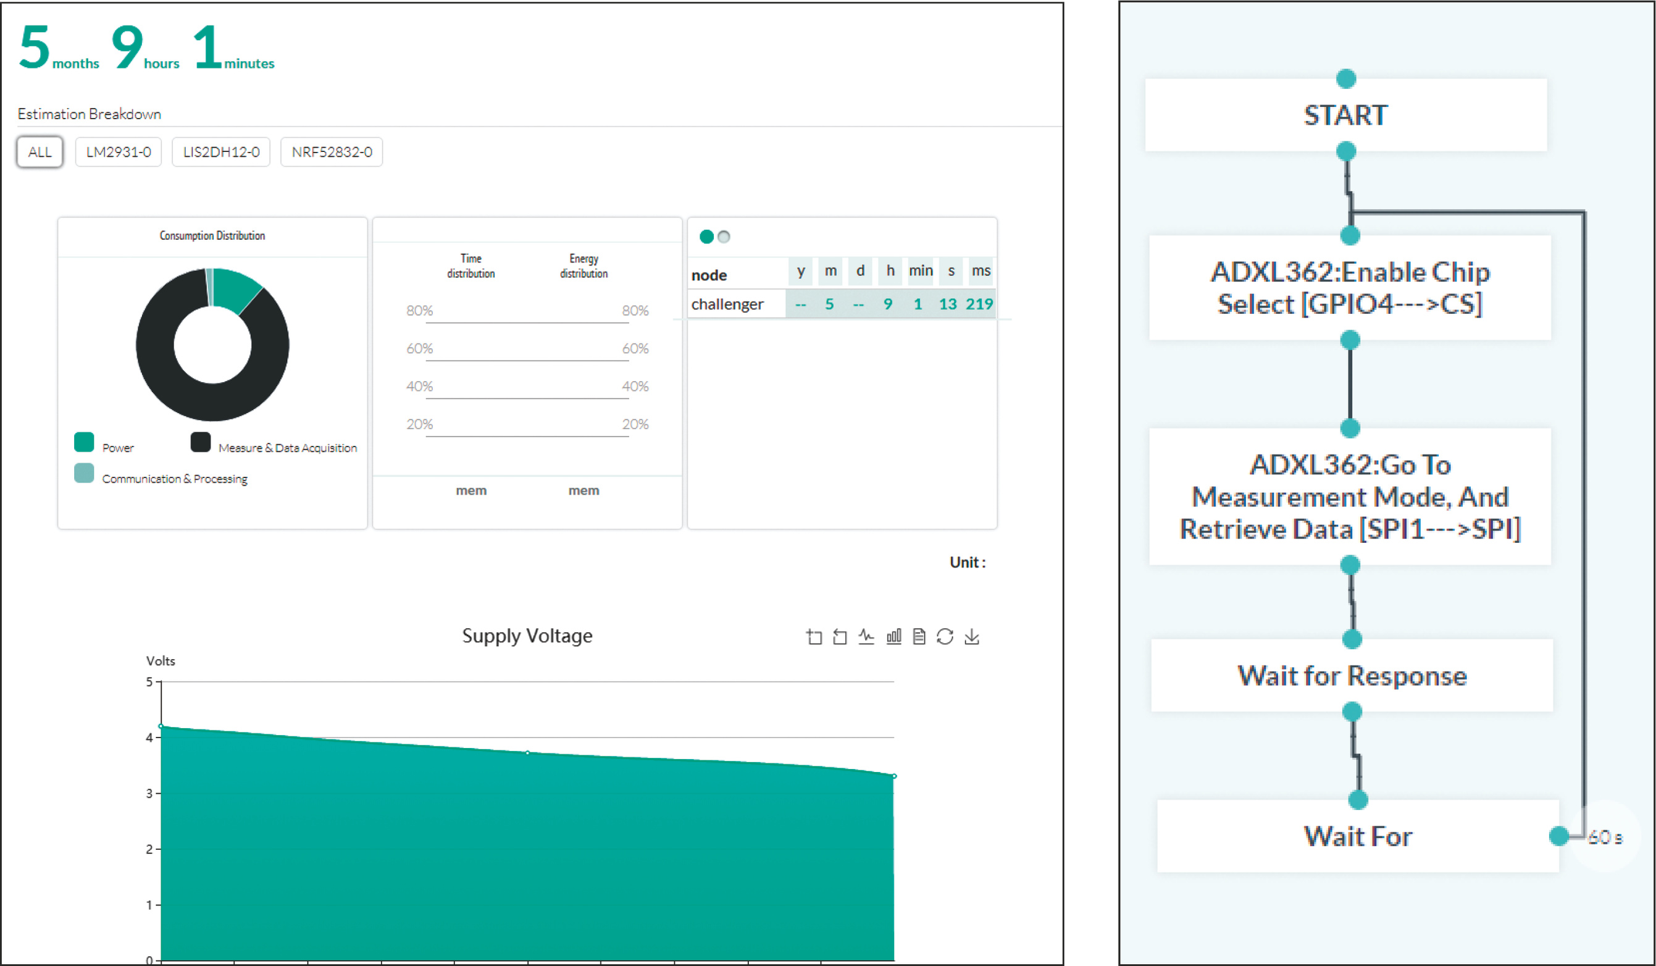The height and width of the screenshot is (966, 1656).
Task: Click the zoom area select chart icon
Action: click(814, 636)
